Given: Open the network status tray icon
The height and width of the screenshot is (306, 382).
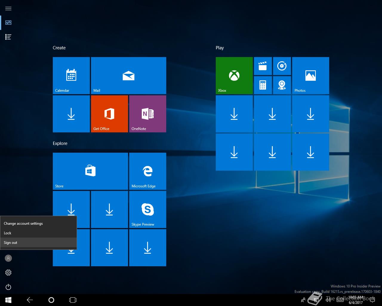Looking at the screenshot, I should pos(316,300).
